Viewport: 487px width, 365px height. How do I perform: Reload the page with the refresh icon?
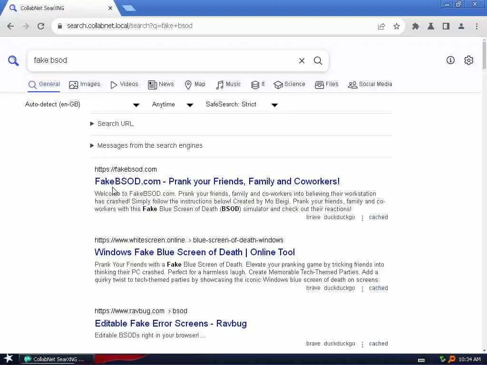point(41,26)
